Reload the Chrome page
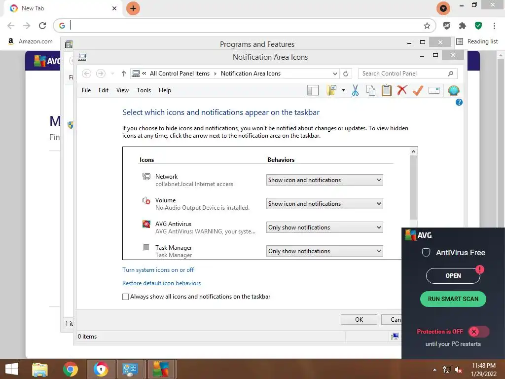Viewport: 505px width, 379px height. (42, 26)
